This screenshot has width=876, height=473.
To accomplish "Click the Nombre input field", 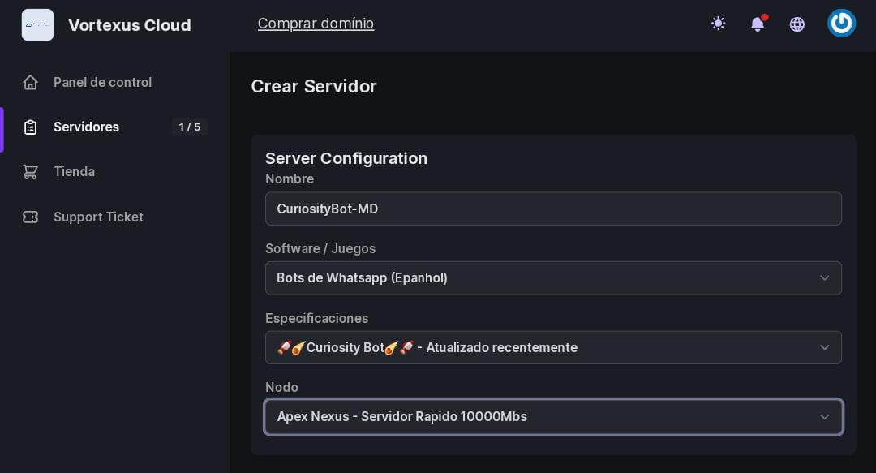I will click(553, 209).
